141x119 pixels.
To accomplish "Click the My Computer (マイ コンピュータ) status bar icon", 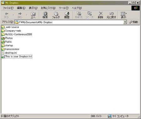I will [110, 116].
